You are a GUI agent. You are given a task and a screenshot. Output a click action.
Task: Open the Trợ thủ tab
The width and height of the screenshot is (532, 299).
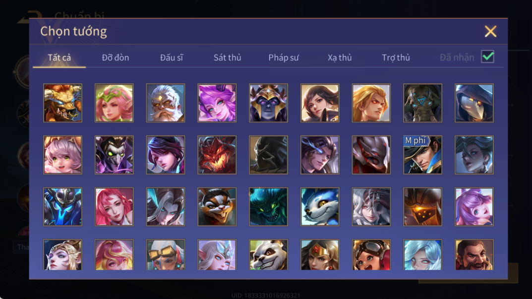tap(396, 58)
